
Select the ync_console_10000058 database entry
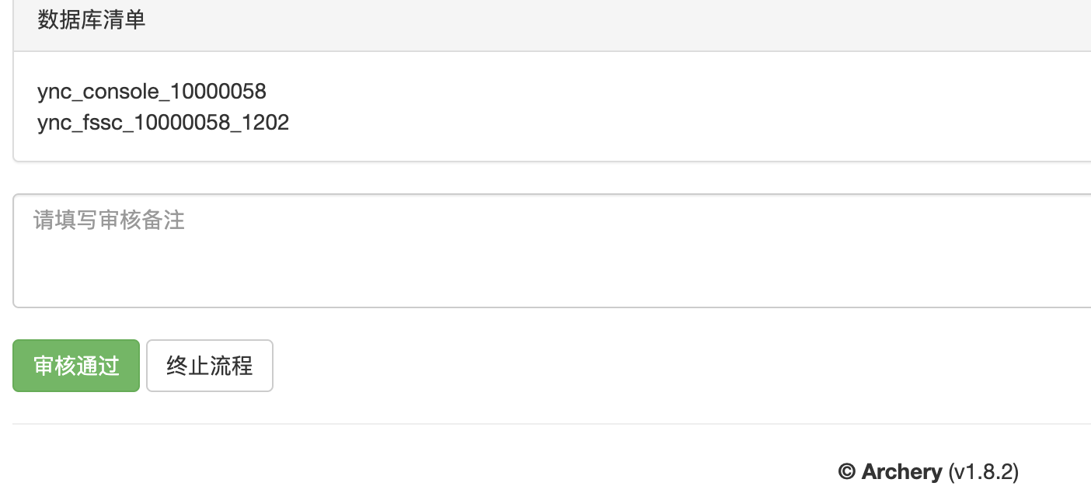(x=152, y=92)
